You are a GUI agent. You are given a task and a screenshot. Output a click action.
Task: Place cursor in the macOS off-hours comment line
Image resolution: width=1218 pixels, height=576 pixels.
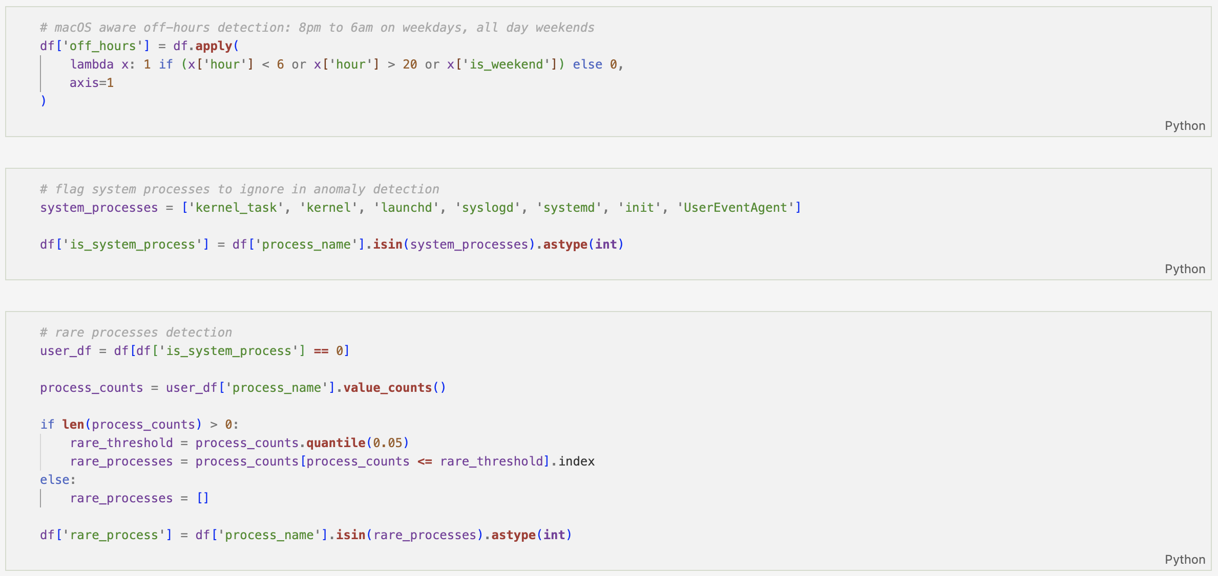click(x=317, y=28)
